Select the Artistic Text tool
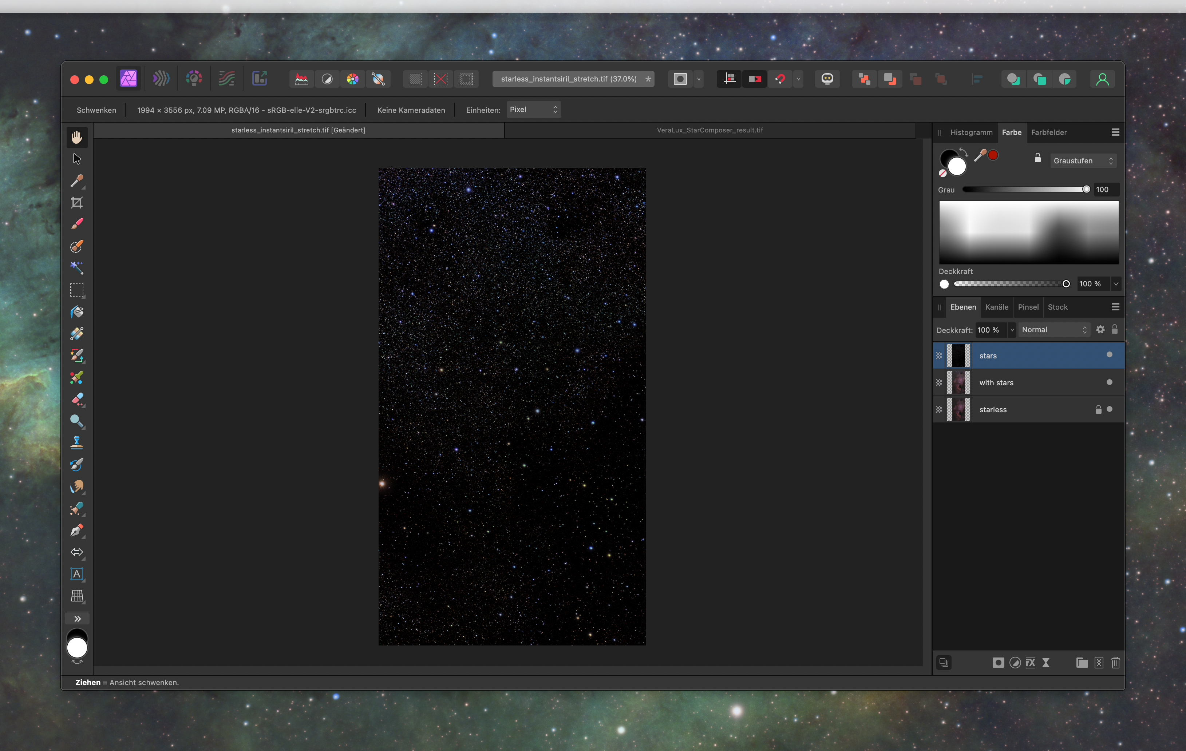This screenshot has width=1186, height=751. point(77,574)
